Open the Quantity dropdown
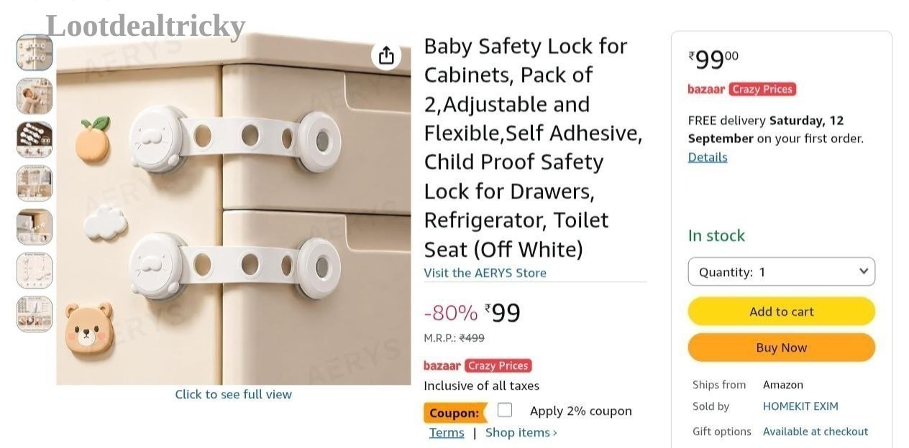This screenshot has height=448, width=909. point(782,271)
